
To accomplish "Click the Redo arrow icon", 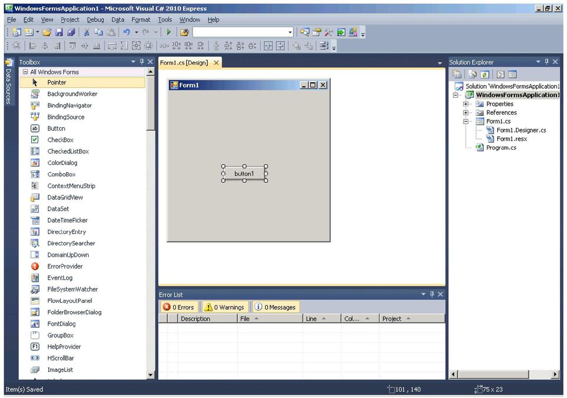I will point(146,33).
